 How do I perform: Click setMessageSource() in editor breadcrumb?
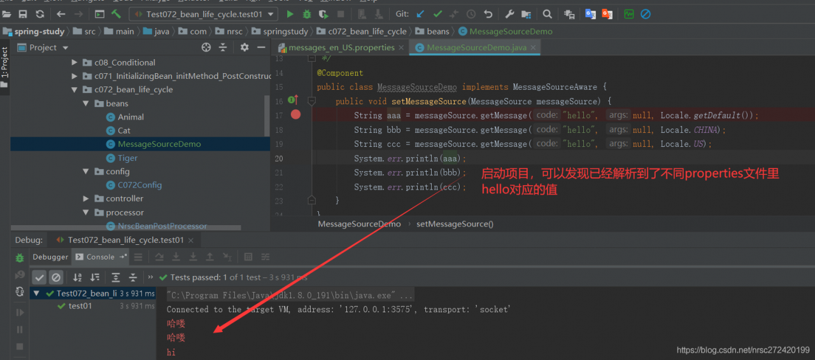coord(455,224)
